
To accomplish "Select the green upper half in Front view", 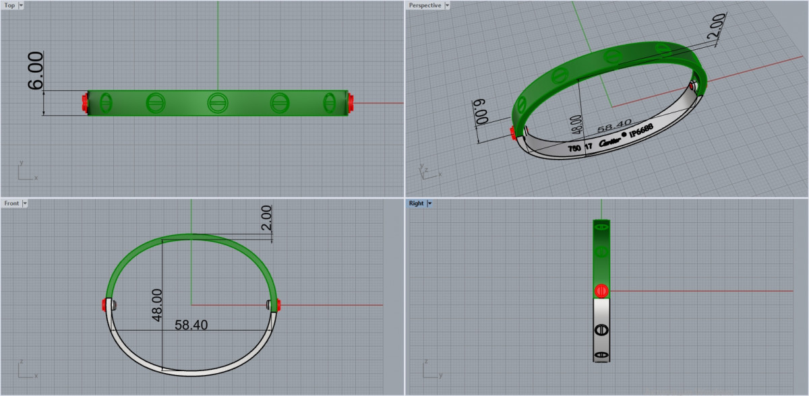I will 191,237.
